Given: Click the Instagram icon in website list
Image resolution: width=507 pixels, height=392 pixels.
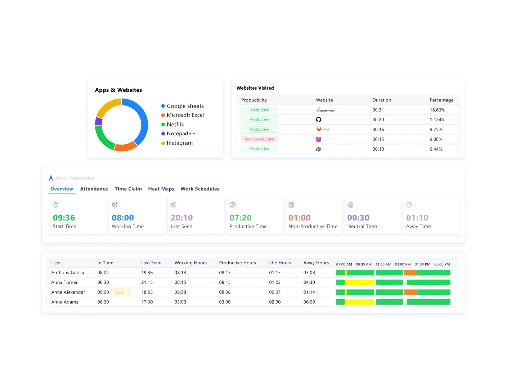Looking at the screenshot, I should [318, 139].
